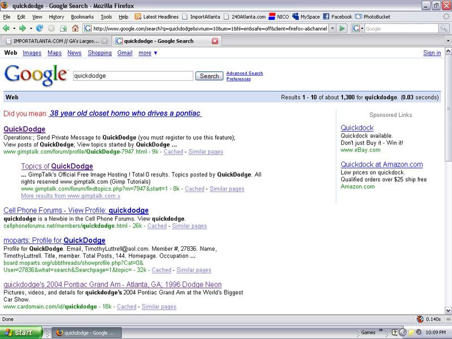Open 240Atlanta.com bookmark
This screenshot has width=452, height=339.
click(x=245, y=17)
